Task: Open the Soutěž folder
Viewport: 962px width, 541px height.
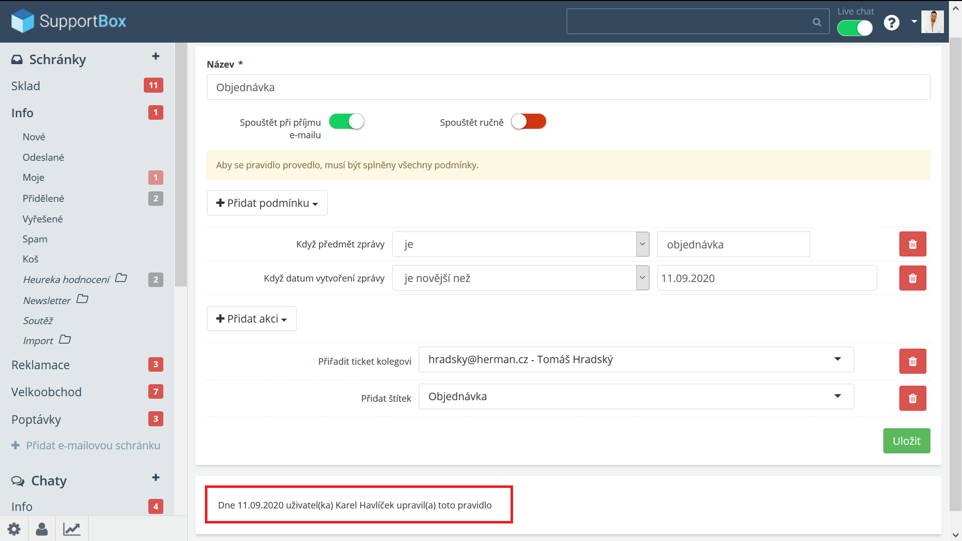Action: pos(38,321)
